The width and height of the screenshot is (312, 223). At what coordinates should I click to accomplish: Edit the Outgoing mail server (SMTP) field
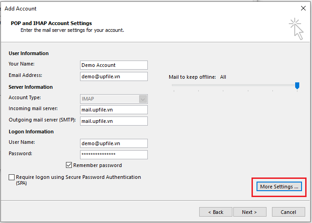pyautogui.click(x=114, y=121)
